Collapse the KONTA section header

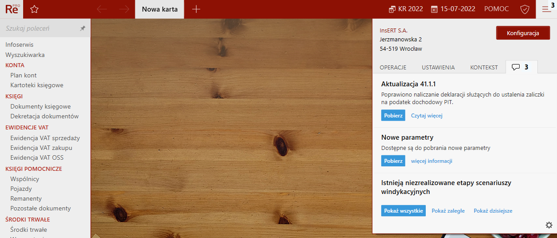[15, 65]
